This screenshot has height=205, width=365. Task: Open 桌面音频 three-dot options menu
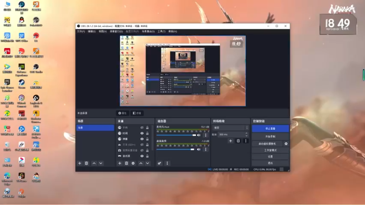click(x=206, y=149)
